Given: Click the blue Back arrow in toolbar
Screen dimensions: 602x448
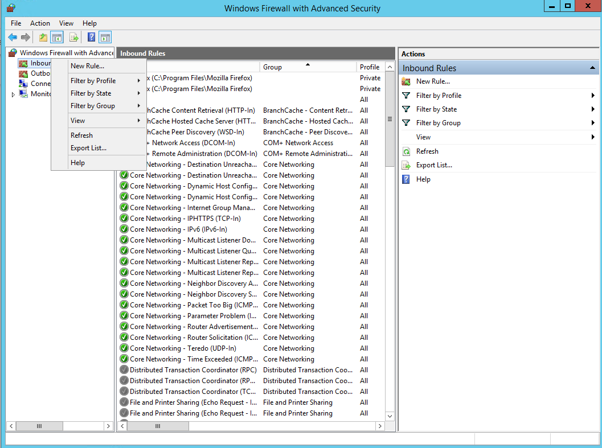Looking at the screenshot, I should click(13, 38).
